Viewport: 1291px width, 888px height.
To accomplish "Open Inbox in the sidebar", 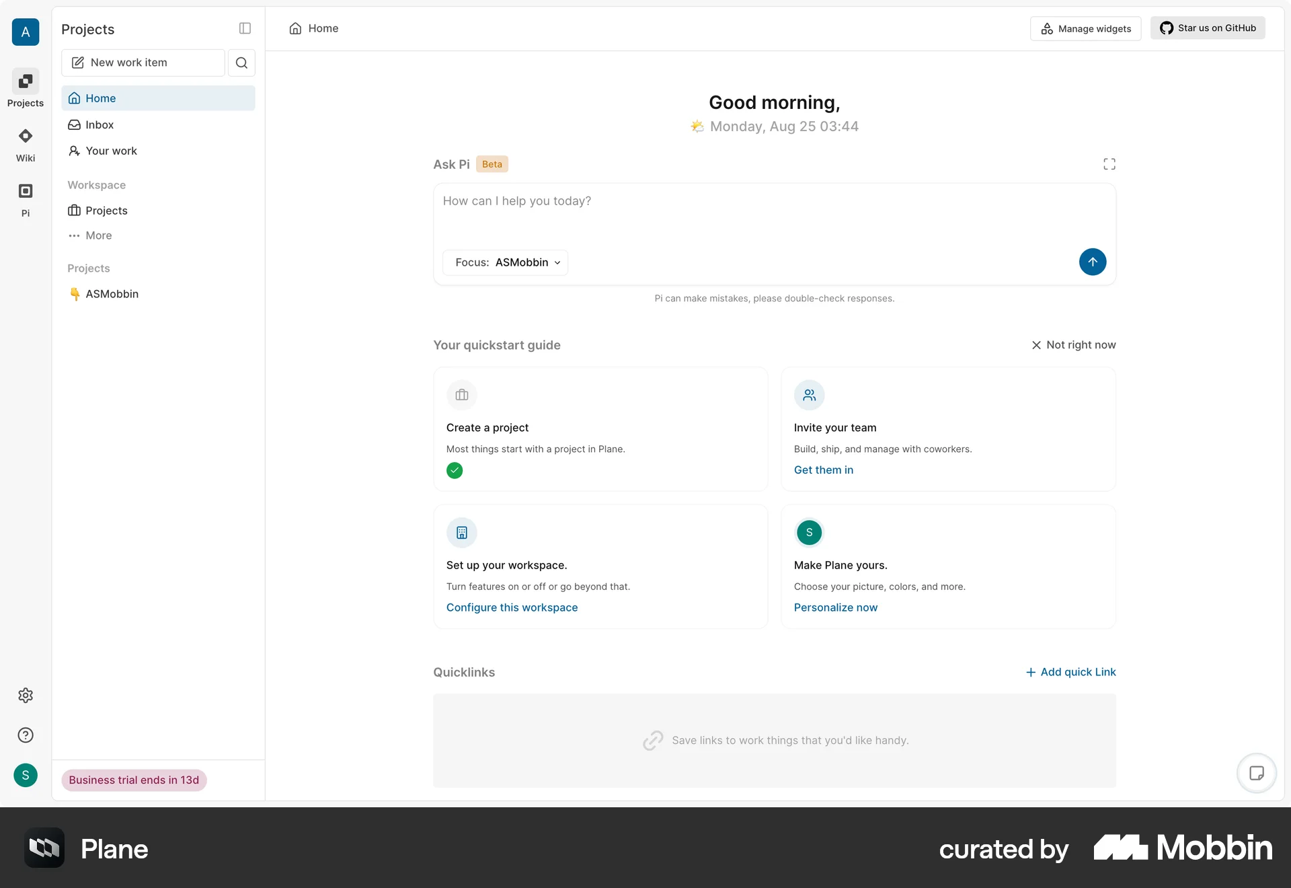I will click(158, 124).
